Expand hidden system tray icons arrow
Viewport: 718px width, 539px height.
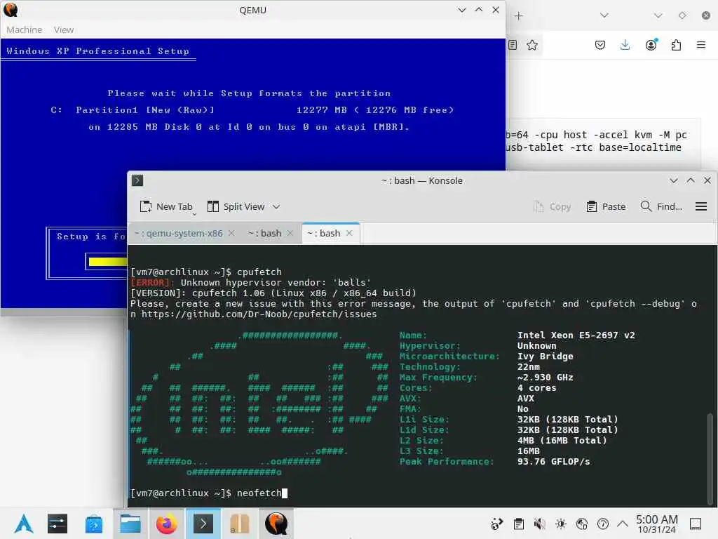tap(623, 524)
